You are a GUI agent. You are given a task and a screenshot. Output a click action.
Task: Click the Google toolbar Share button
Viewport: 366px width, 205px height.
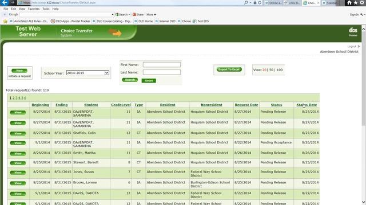[138, 14]
